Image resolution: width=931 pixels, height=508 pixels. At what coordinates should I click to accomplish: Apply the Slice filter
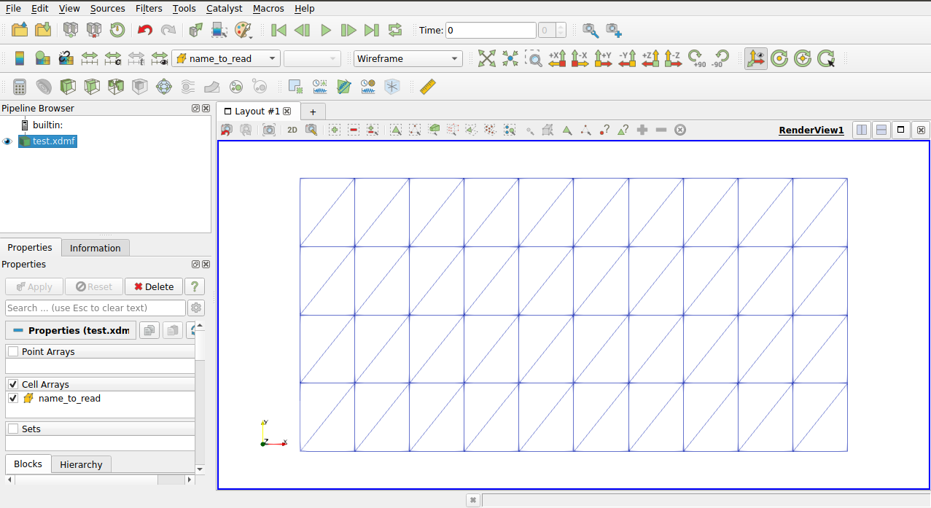(x=92, y=87)
